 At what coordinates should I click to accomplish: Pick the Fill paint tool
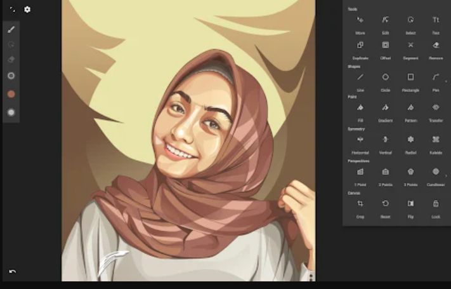pyautogui.click(x=360, y=108)
